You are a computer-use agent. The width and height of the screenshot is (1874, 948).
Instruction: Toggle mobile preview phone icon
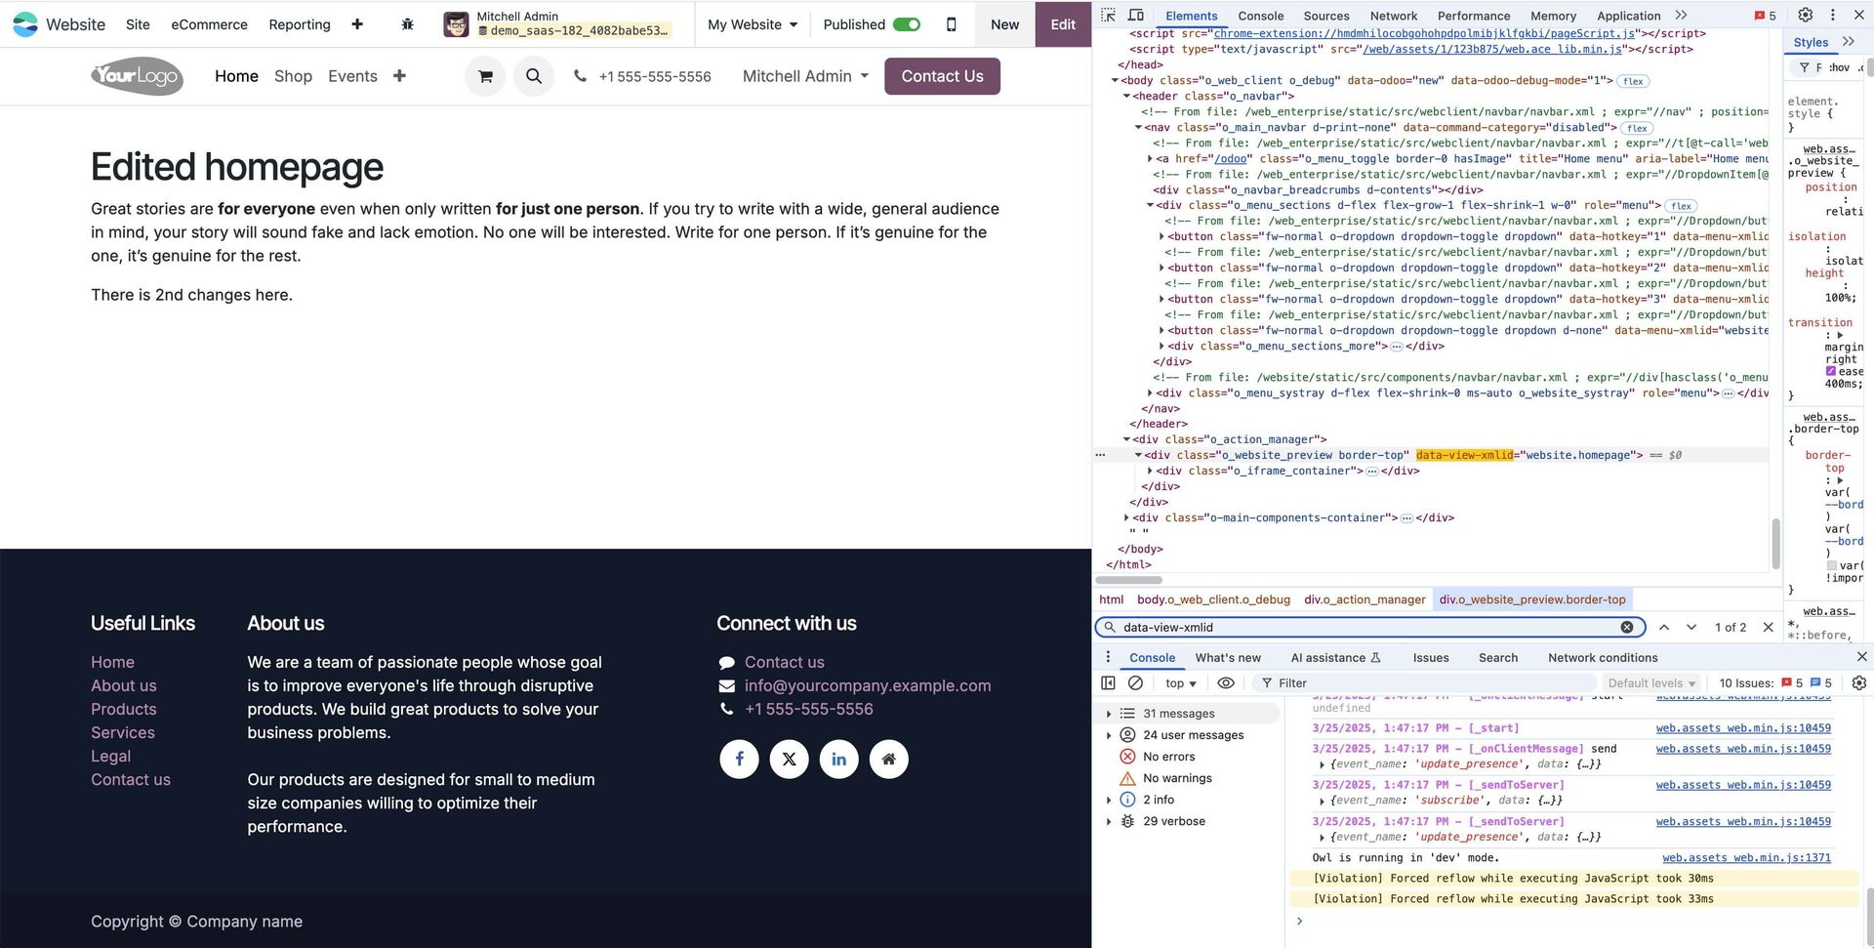(x=951, y=24)
